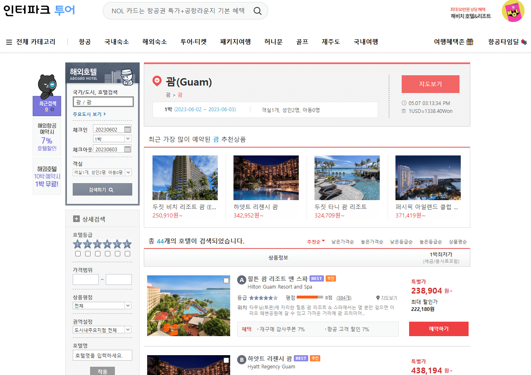Click the A marker badge for Hilton Guam
The height and width of the screenshot is (375, 531).
242,280
